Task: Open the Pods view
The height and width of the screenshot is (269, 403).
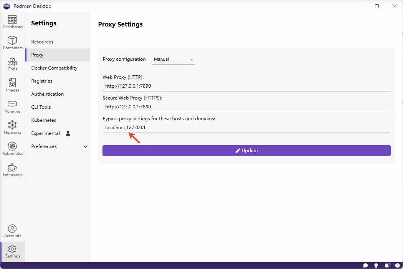Action: (x=12, y=64)
